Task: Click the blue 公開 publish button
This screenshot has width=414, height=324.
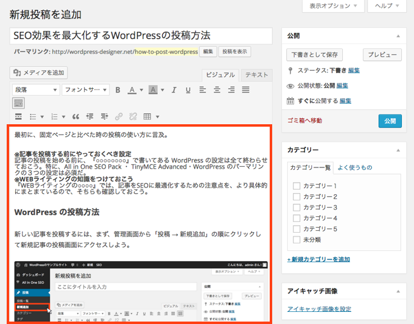Action: coord(390,121)
